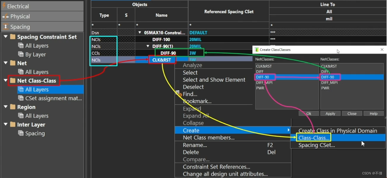Collapse the 05MAX10-Constrai... design row
The height and width of the screenshot is (178, 387).
140,33
